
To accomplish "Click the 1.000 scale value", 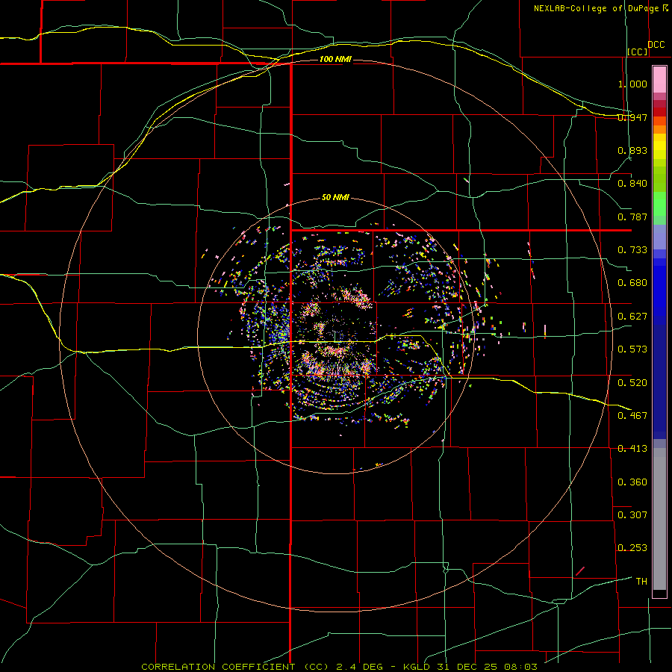I will (x=632, y=84).
